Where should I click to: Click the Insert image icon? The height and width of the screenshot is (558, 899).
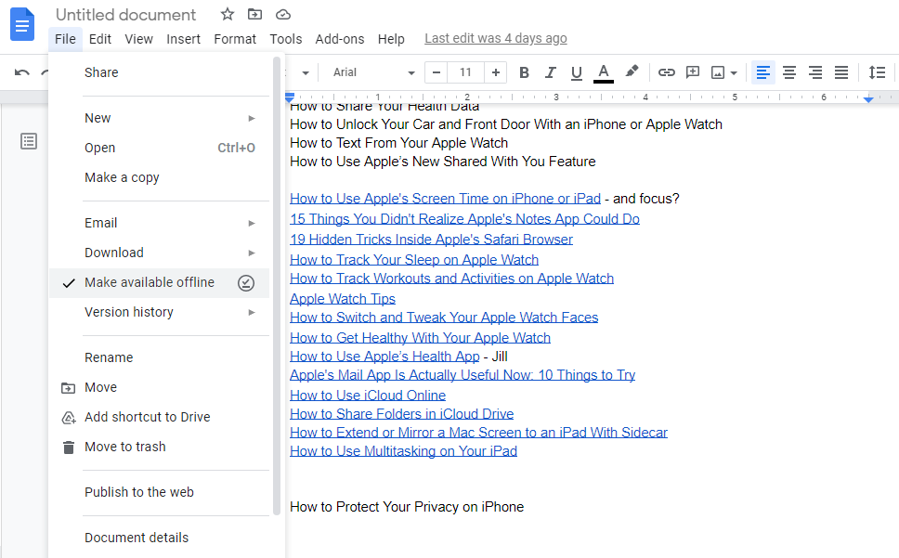[x=717, y=71]
